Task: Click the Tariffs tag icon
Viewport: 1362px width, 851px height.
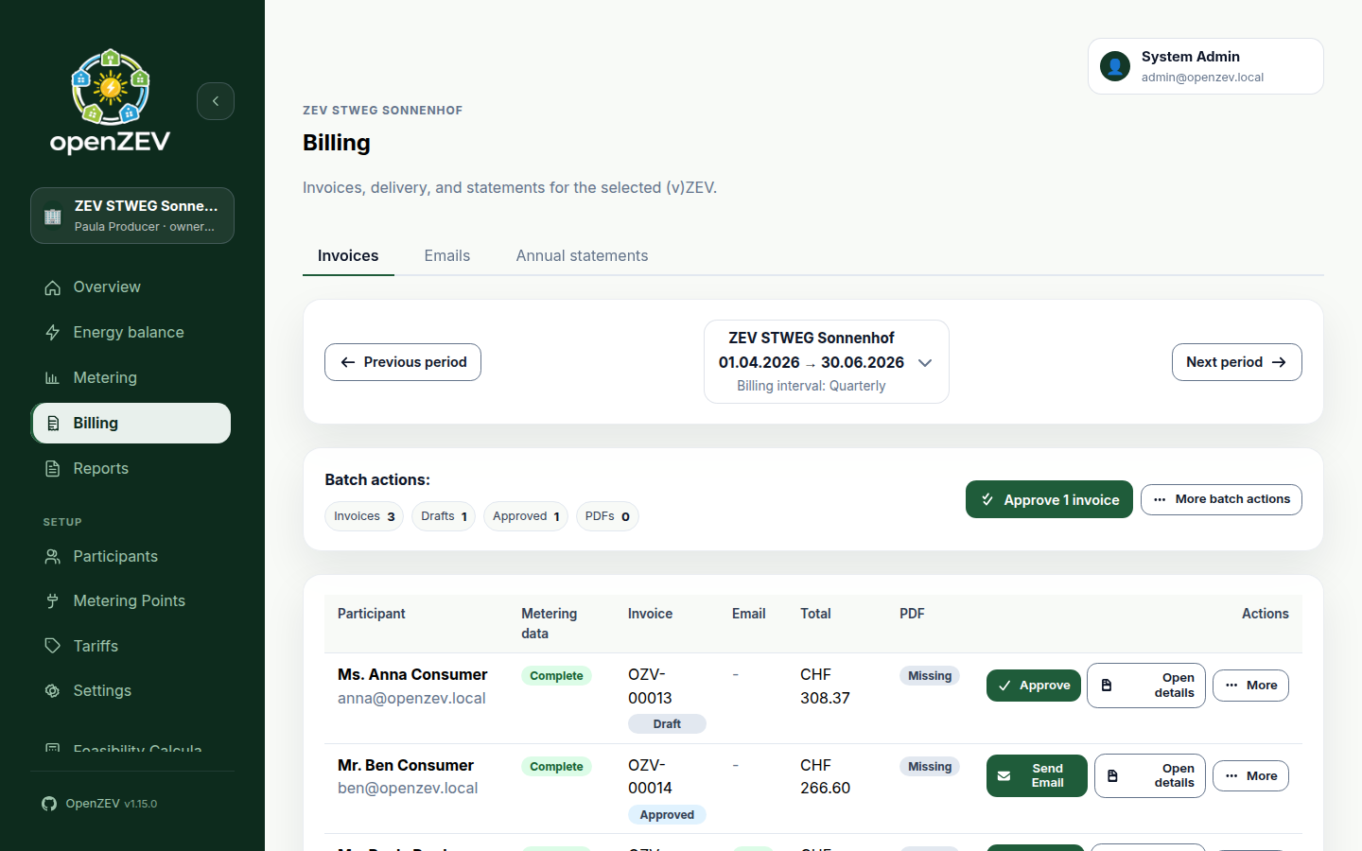Action: pyautogui.click(x=53, y=646)
